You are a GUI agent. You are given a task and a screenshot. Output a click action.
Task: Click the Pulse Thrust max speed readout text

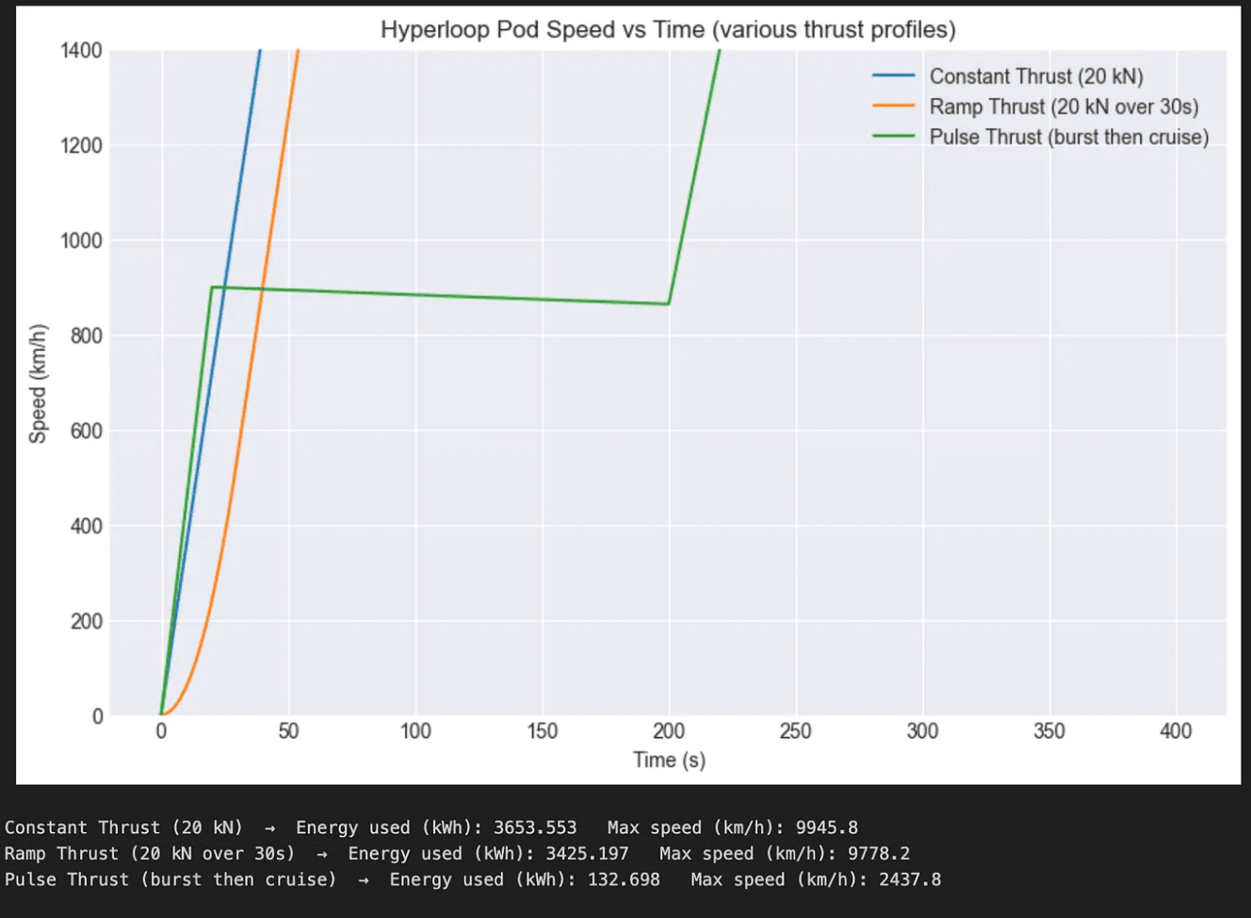816,879
